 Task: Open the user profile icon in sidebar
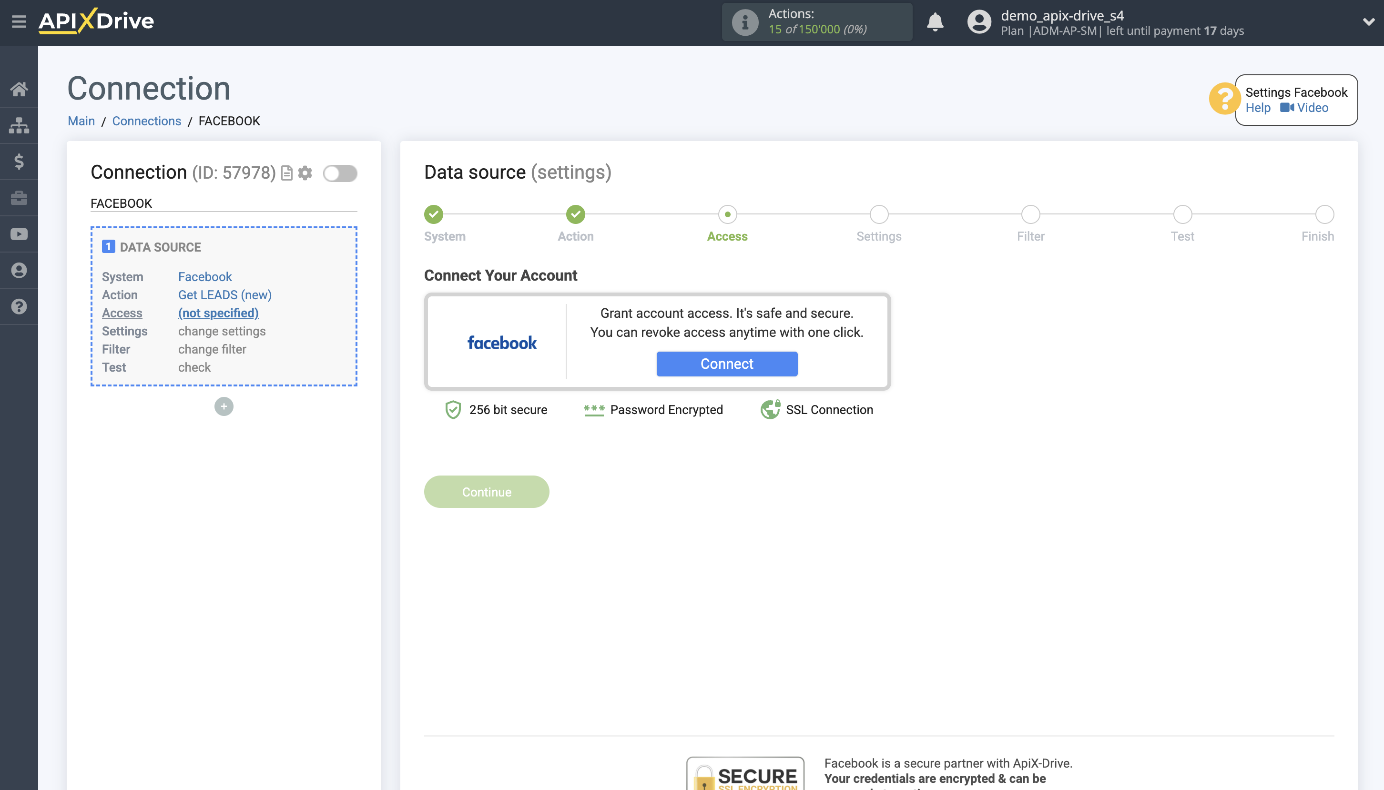coord(19,270)
